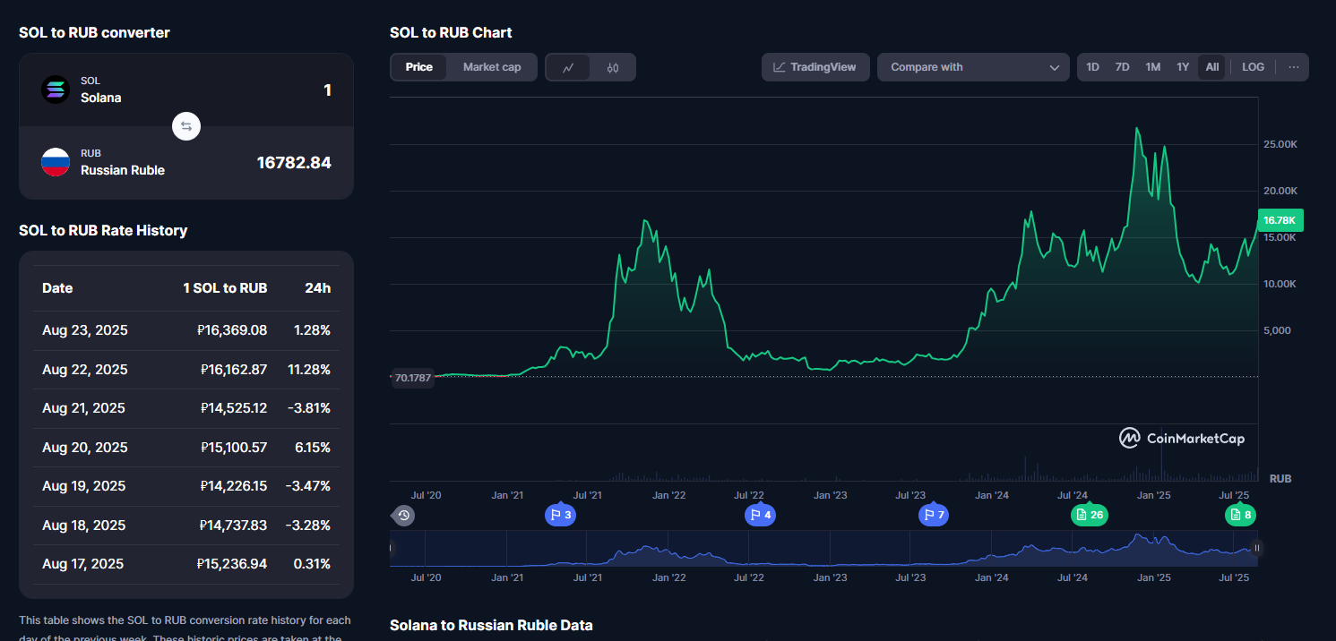
Task: Click the SOL to RUB Rate History heading
Action: point(103,230)
